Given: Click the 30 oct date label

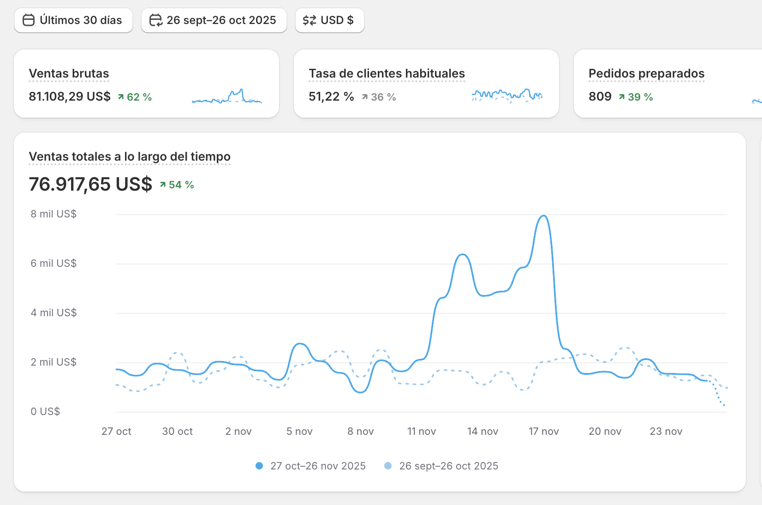Looking at the screenshot, I should point(178,431).
